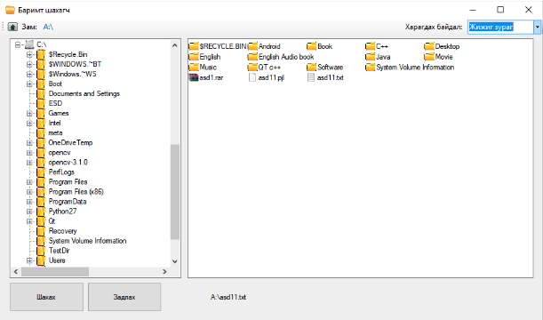Click the Задлах button
The image size is (543, 320).
(124, 297)
